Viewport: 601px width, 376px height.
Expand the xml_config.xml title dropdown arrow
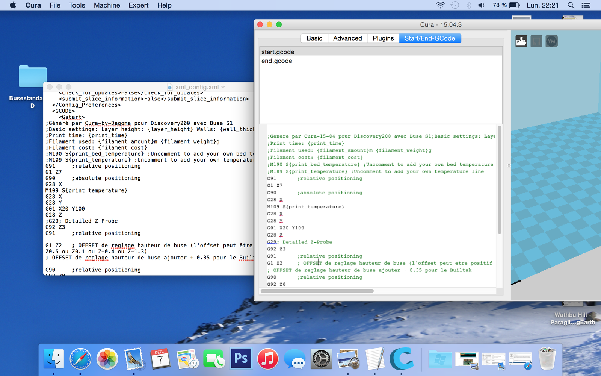tap(223, 87)
